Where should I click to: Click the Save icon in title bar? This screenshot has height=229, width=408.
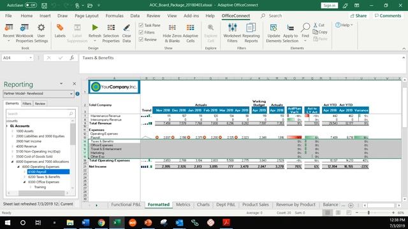point(44,5)
